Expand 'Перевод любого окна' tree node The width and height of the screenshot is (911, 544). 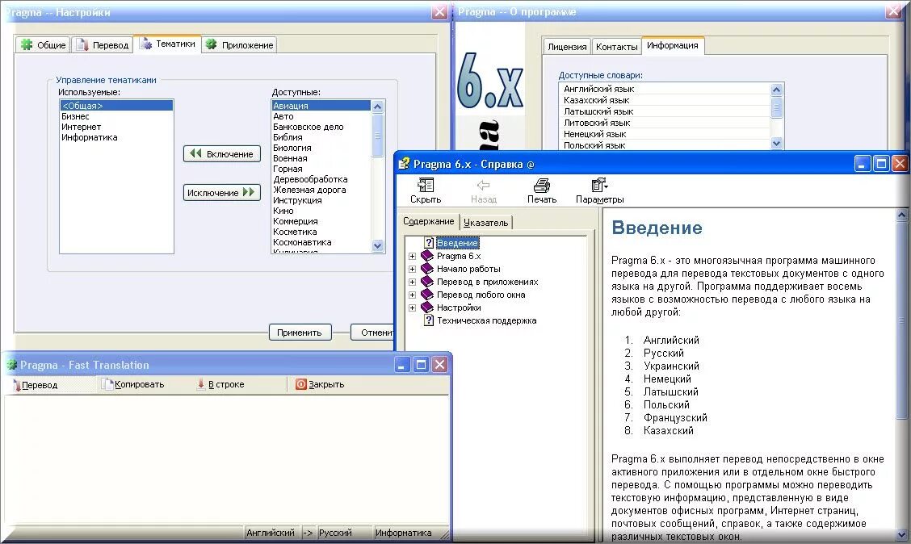pyautogui.click(x=412, y=295)
